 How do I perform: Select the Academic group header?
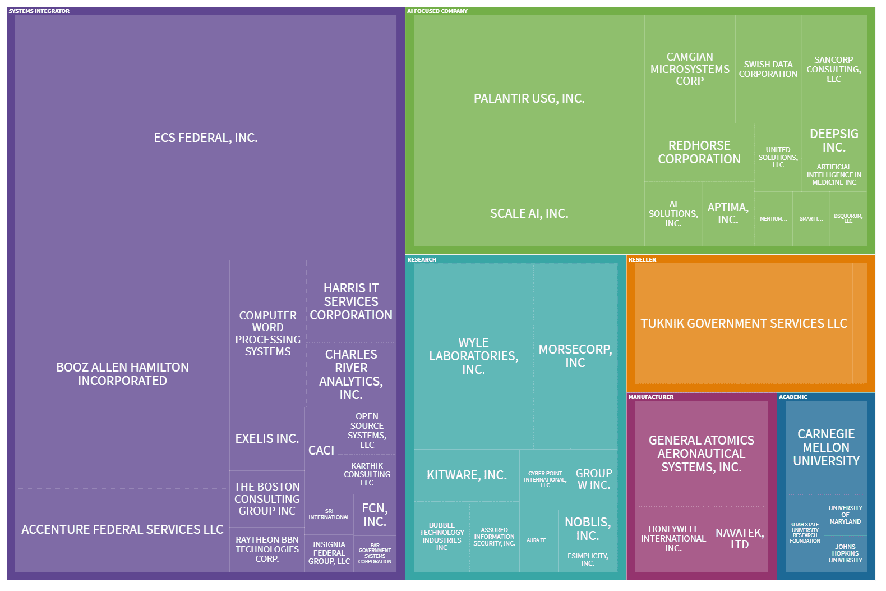point(793,397)
